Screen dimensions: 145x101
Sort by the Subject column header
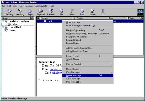[x=56, y=18]
